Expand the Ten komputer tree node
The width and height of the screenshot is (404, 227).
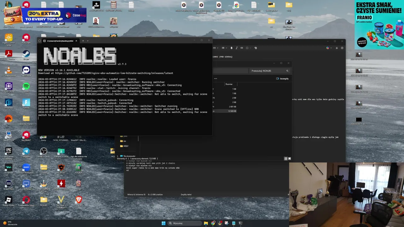point(117,156)
